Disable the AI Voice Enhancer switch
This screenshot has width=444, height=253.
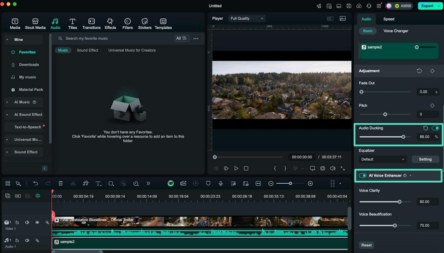point(362,175)
